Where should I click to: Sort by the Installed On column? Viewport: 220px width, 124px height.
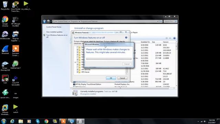tap(145, 42)
